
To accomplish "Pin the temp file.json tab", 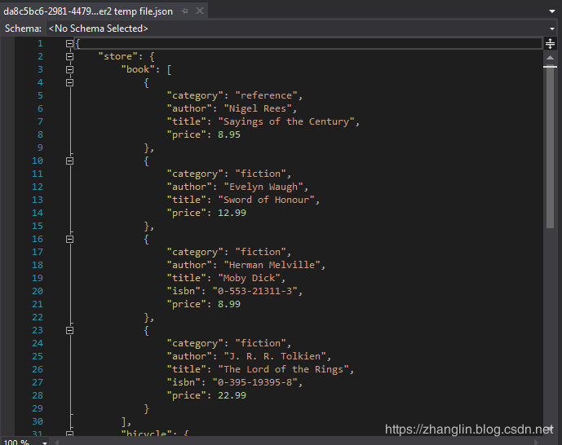I will tap(184, 11).
